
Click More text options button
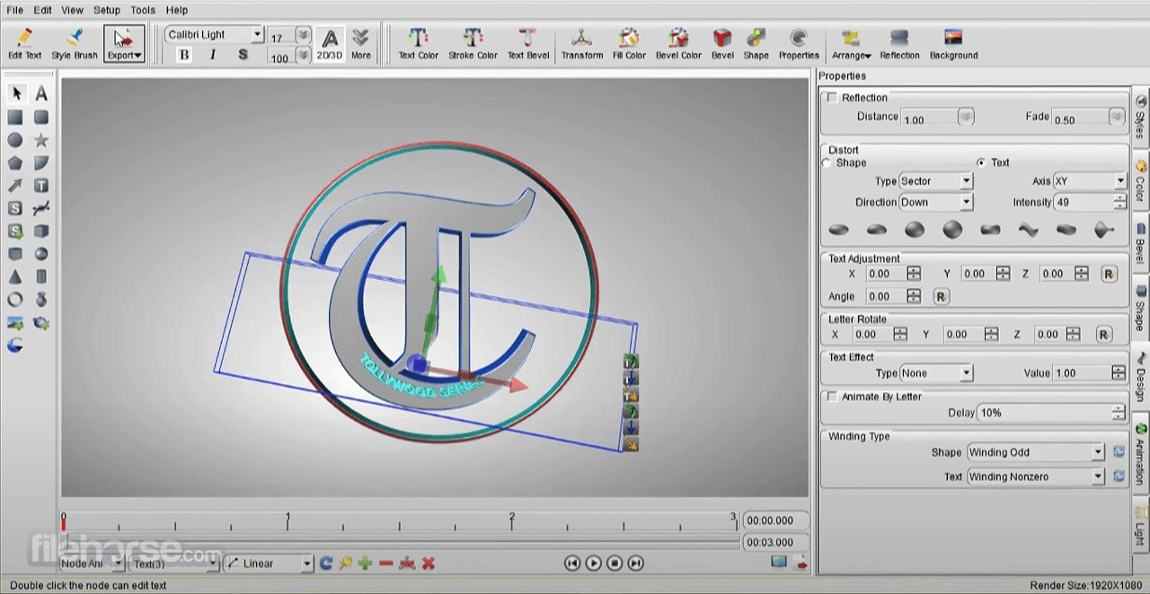pos(360,44)
